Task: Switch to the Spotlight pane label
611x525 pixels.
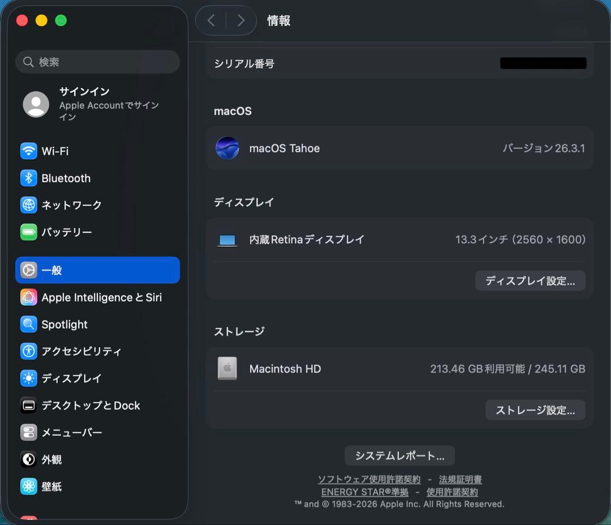Action: [x=64, y=324]
